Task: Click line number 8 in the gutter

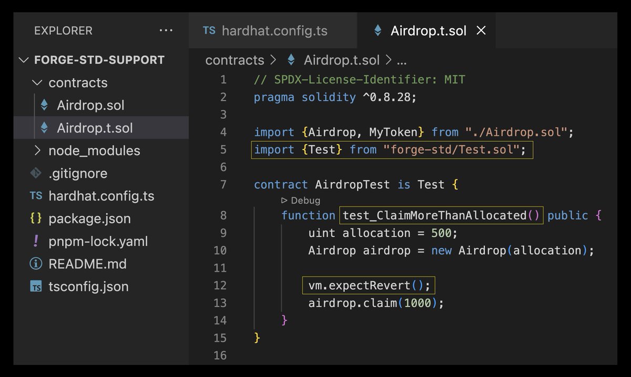Action: point(223,215)
